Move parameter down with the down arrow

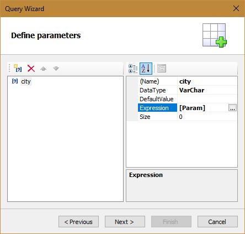[56, 69]
